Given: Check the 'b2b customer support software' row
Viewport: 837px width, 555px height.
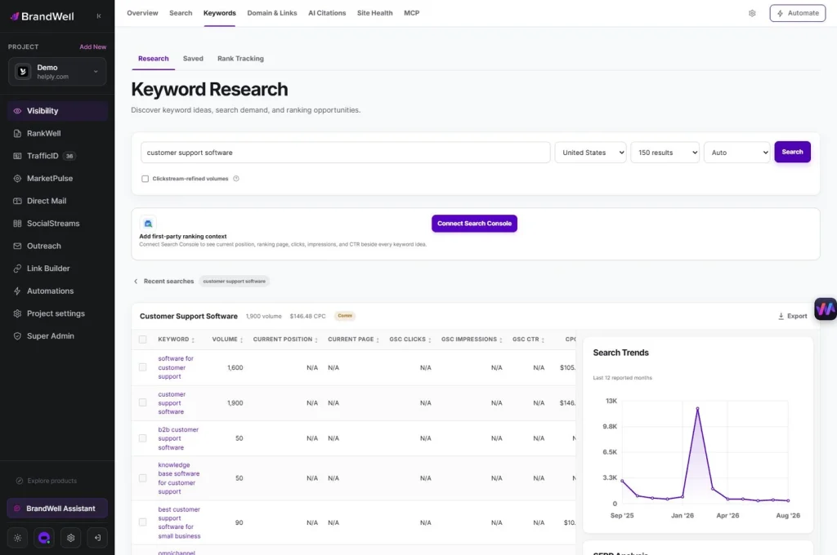Looking at the screenshot, I should click(x=142, y=438).
